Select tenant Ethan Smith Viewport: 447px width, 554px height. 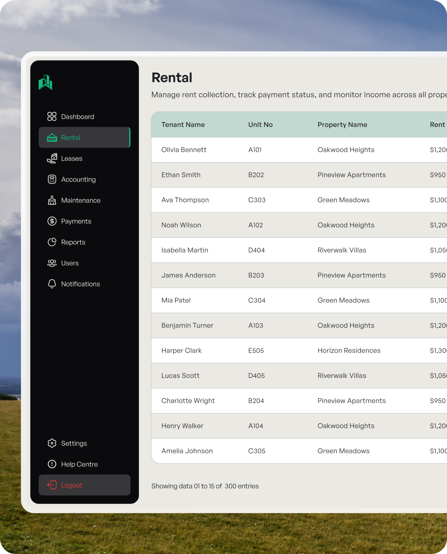click(181, 175)
